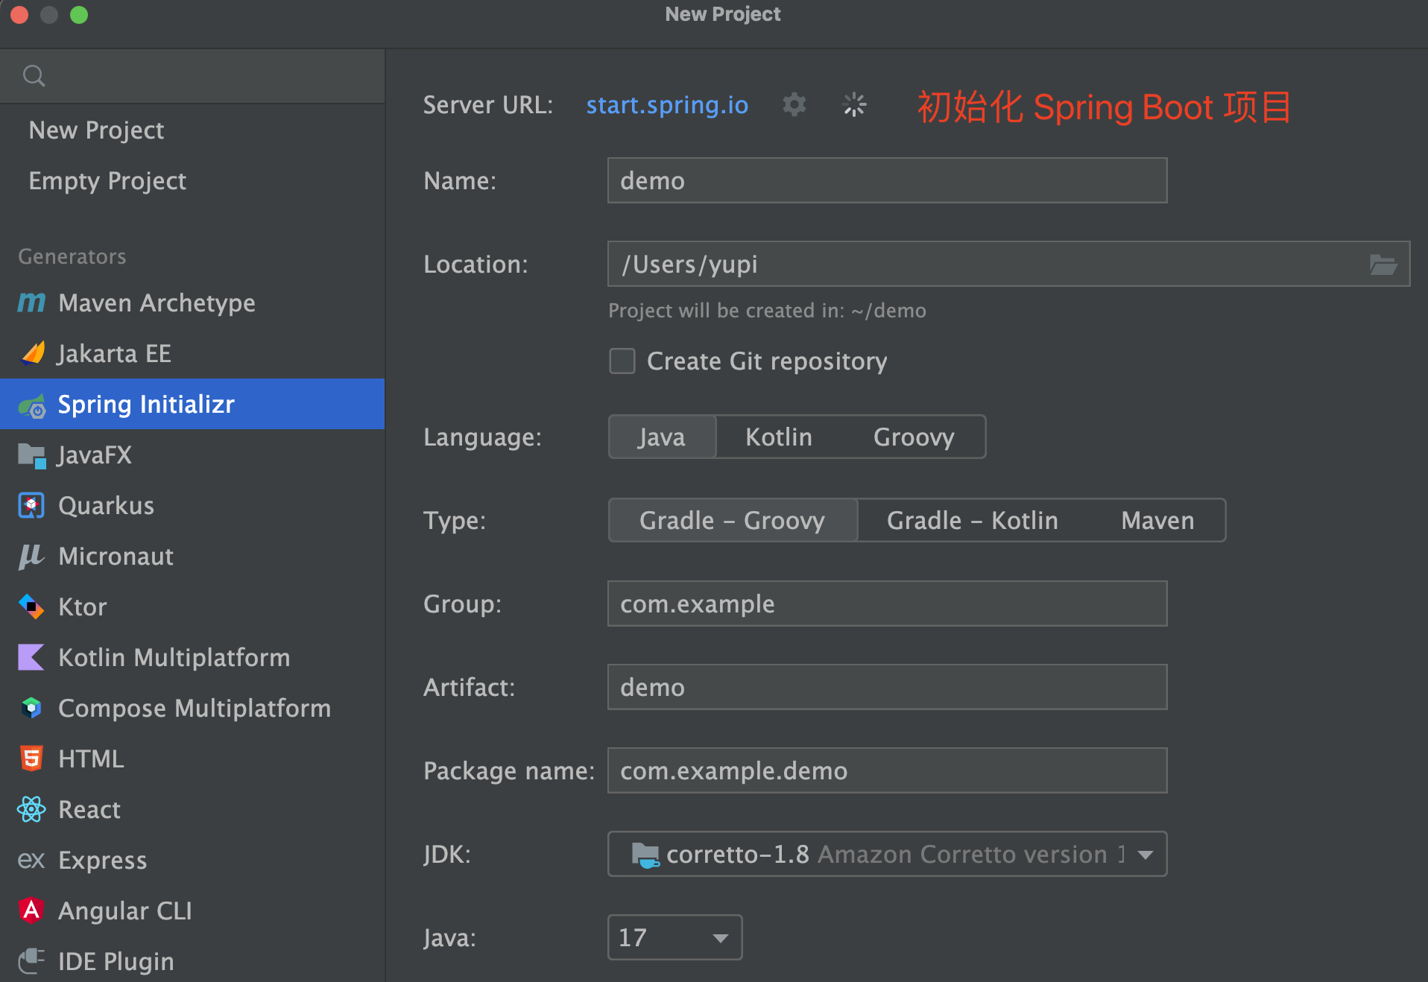Open the JDK dropdown arrow
Image resolution: width=1428 pixels, height=982 pixels.
click(x=1146, y=855)
